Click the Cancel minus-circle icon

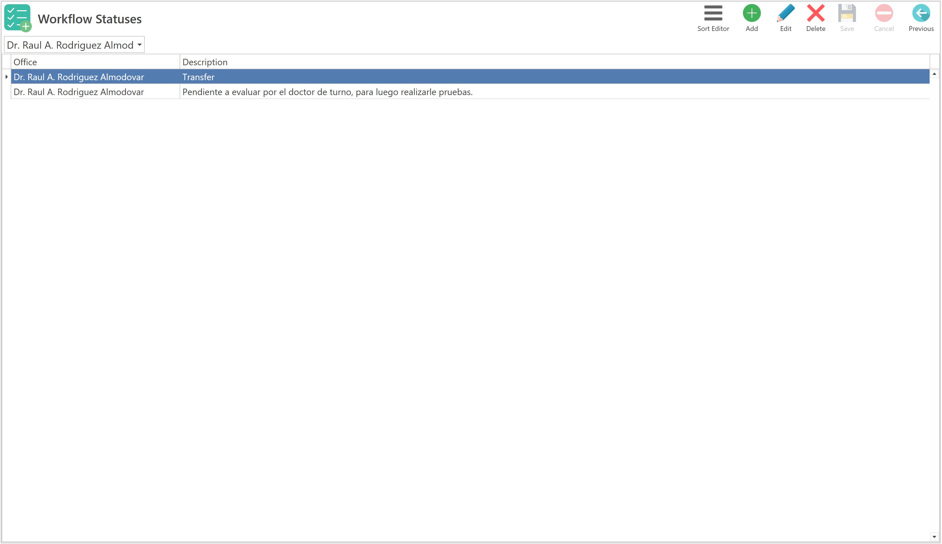point(883,14)
